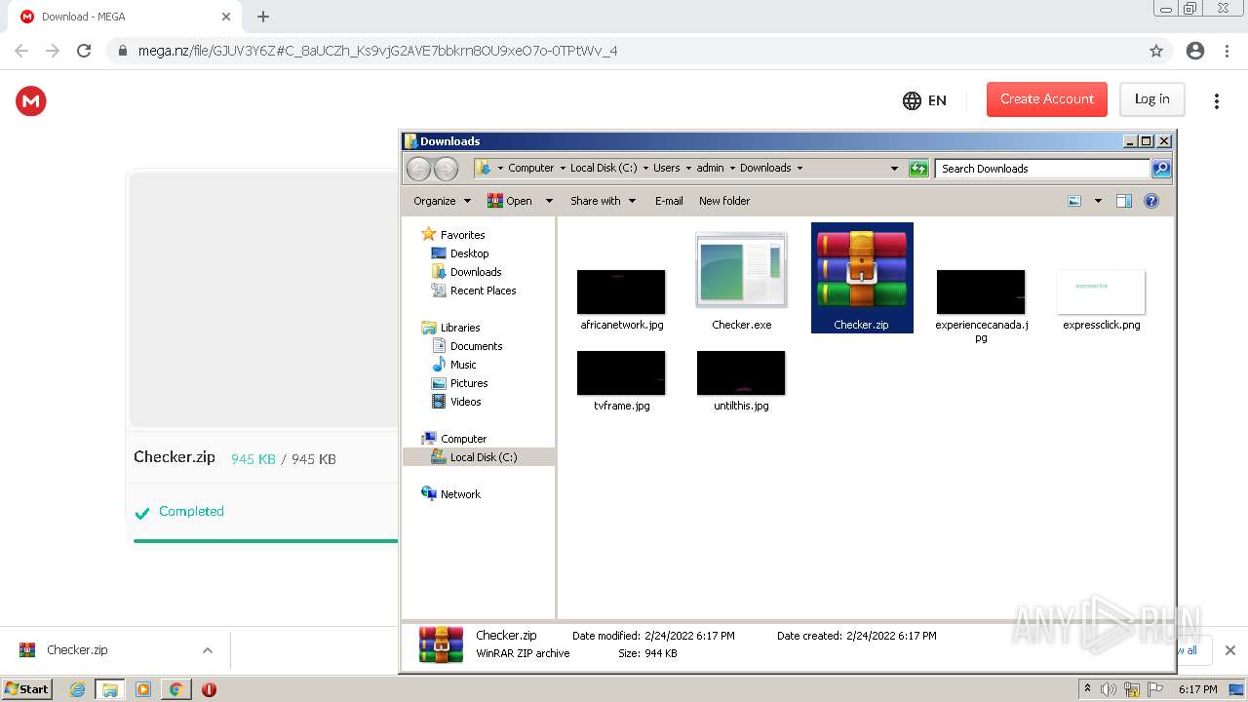
Task: Click Explorer forward arrow button
Action: point(446,169)
